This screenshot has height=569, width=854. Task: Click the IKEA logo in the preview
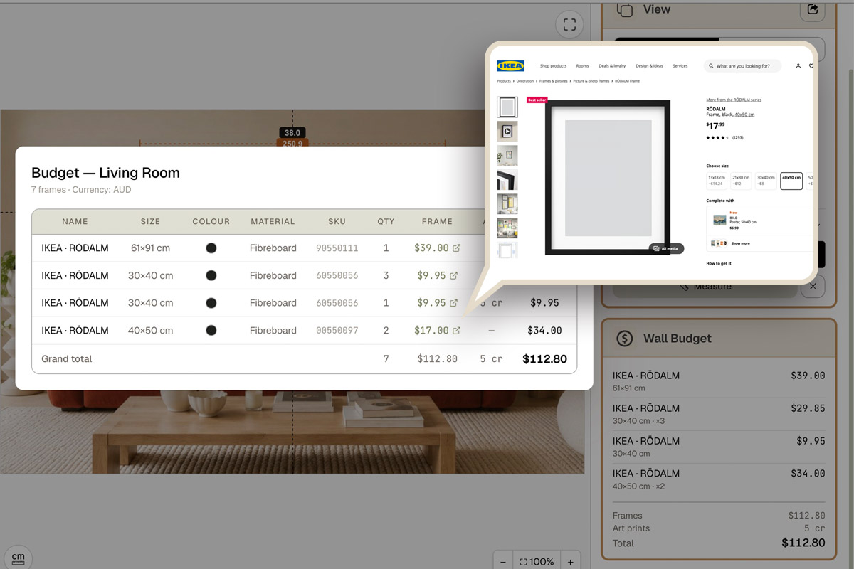tap(510, 66)
